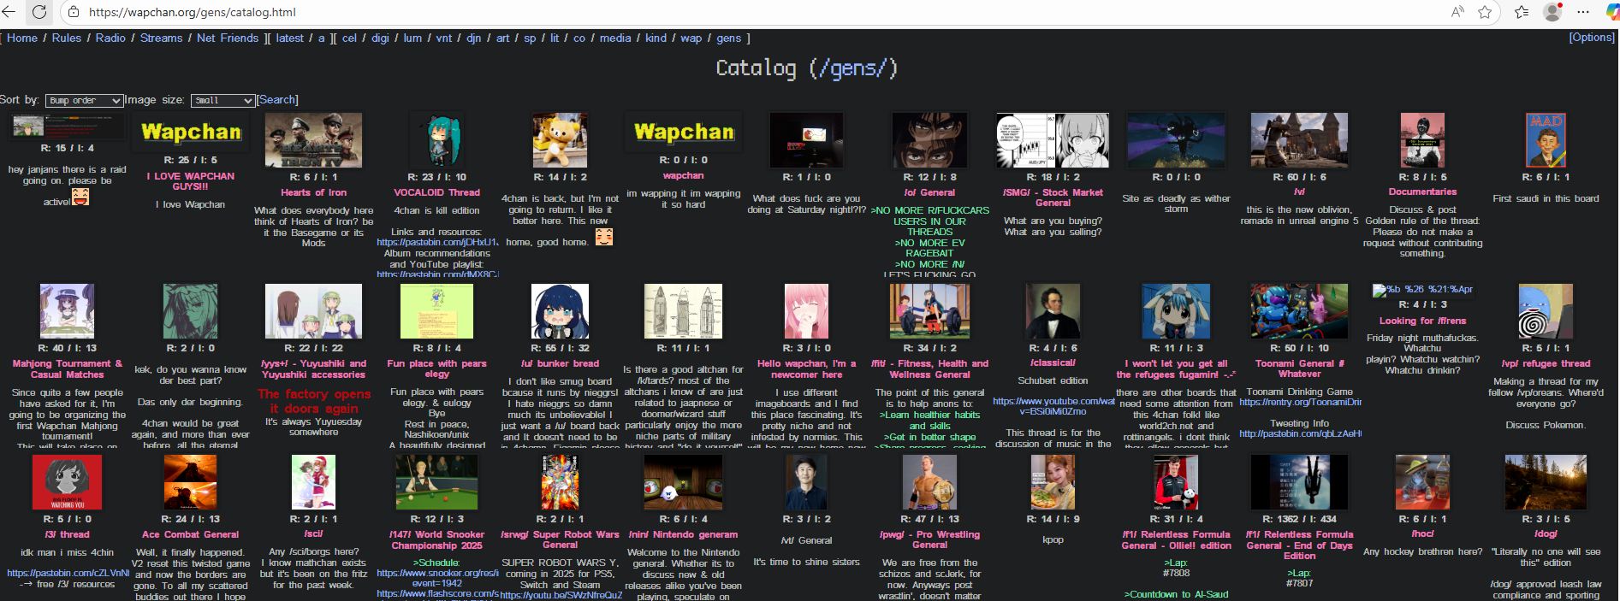This screenshot has width=1620, height=601.
Task: Open /ol/ General thread thumbnail
Action: (929, 139)
